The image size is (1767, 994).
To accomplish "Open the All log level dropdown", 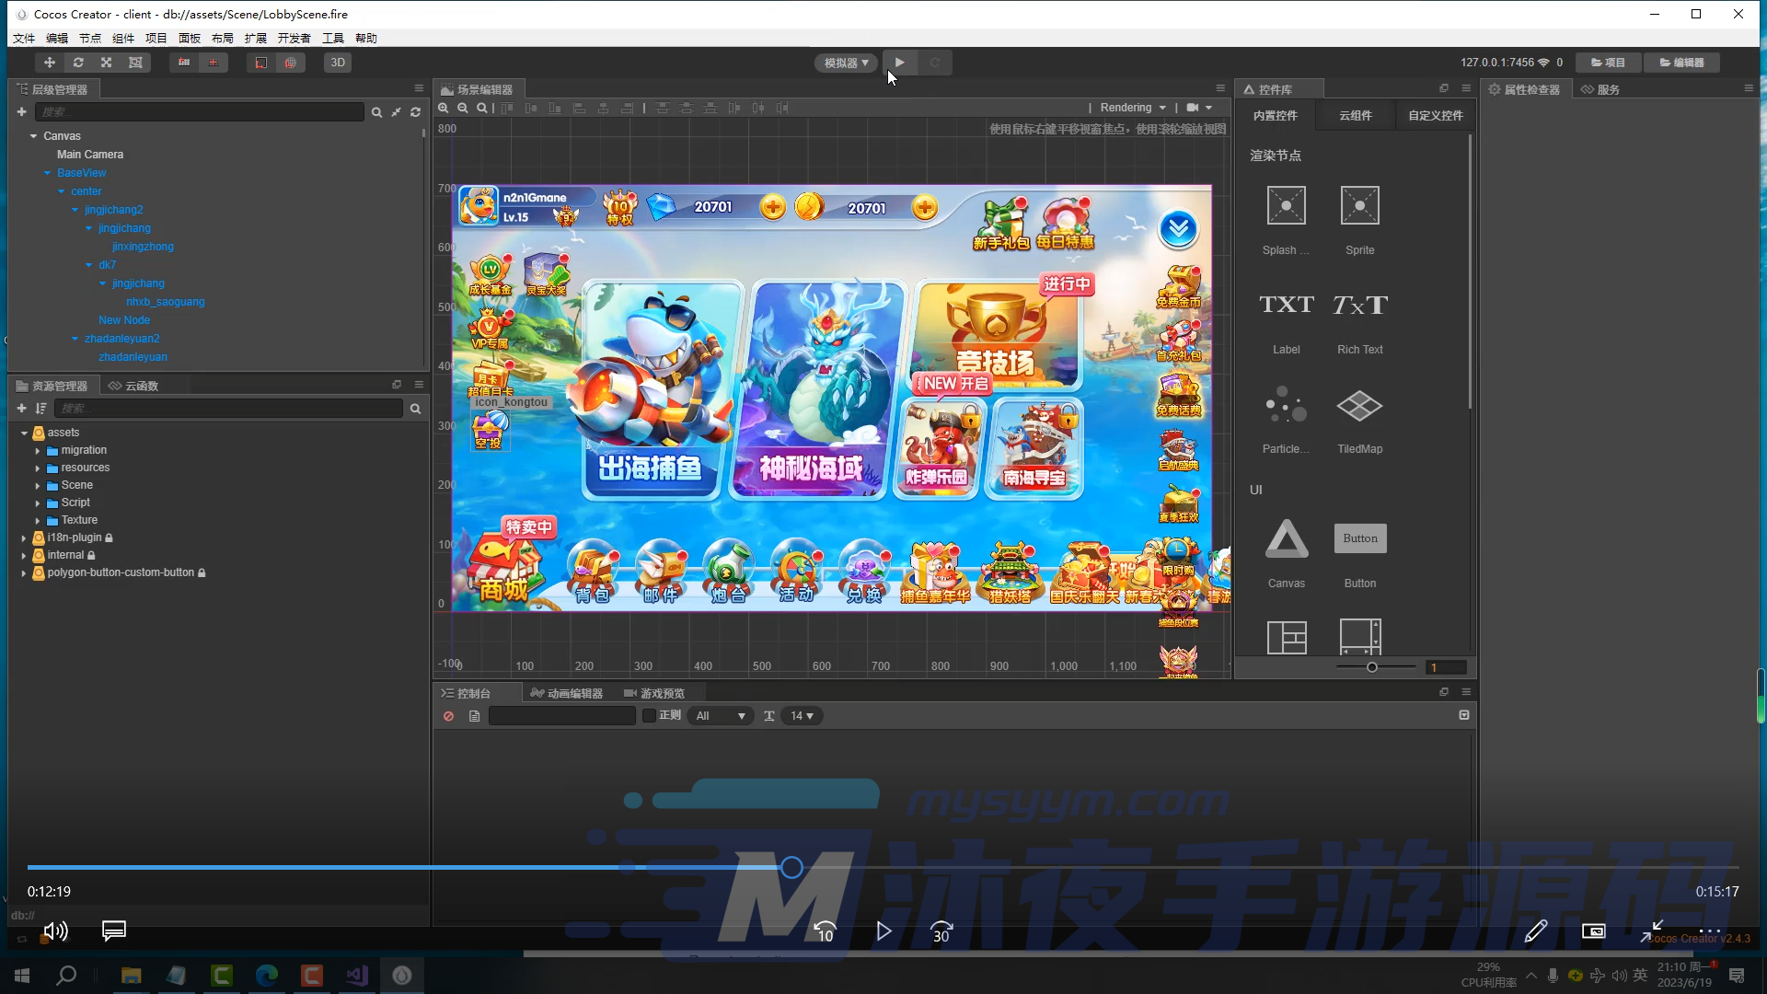I will 721,716.
